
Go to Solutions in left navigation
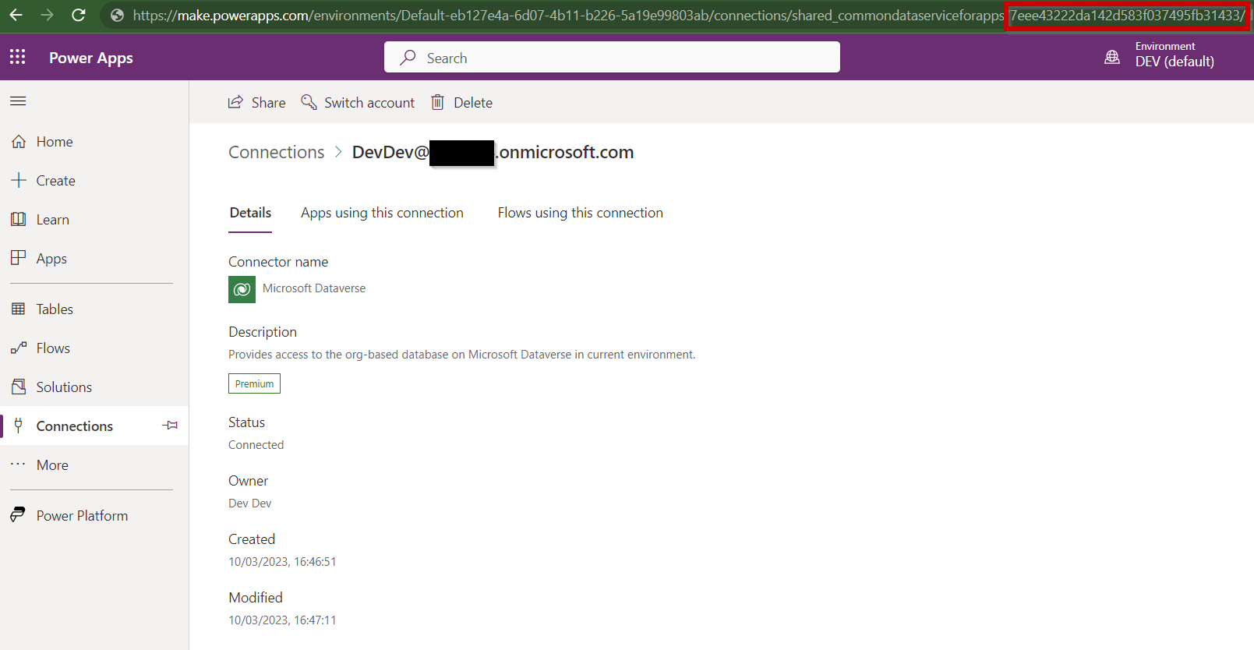[x=94, y=387]
